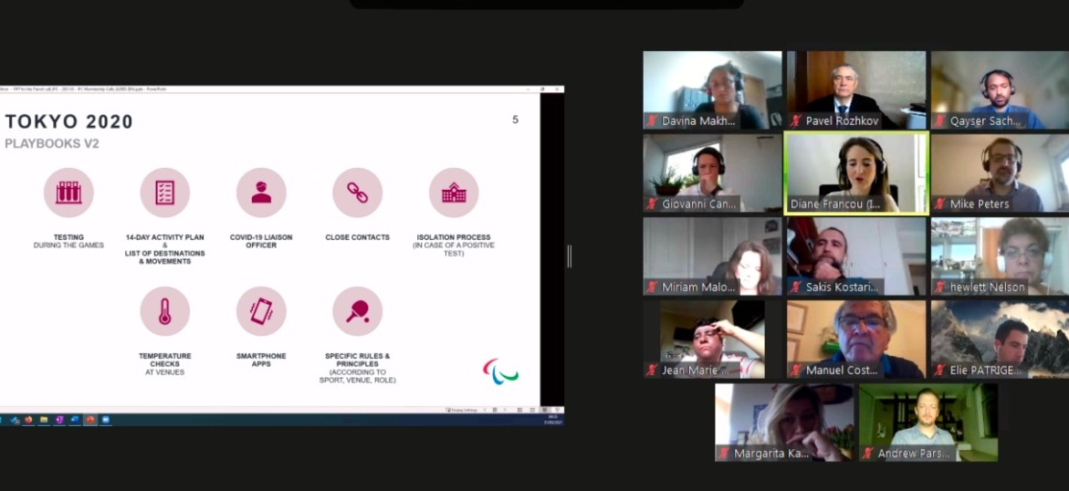Open Firefox from the shared taskbar
The width and height of the screenshot is (1069, 491).
pos(29,420)
